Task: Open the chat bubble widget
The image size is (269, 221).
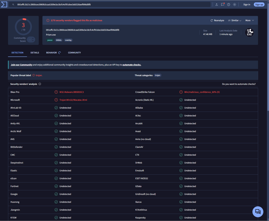Action: click(x=258, y=212)
